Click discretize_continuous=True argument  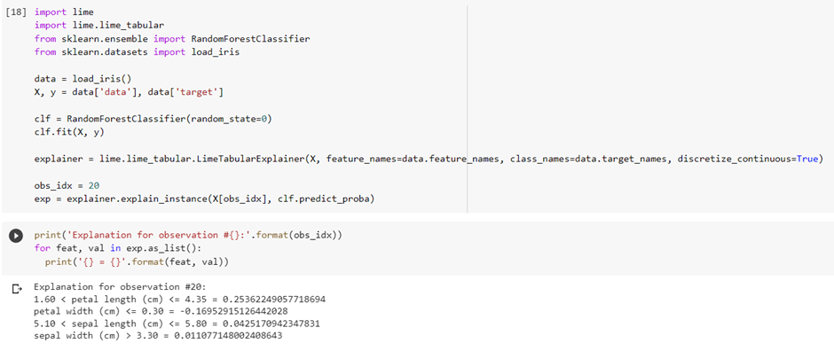tap(747, 160)
